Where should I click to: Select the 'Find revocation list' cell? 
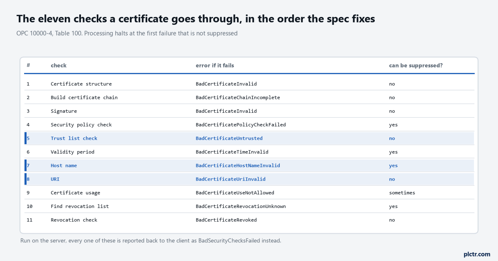80,206
